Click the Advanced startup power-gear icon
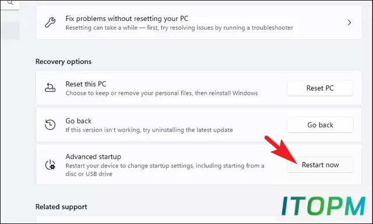373x224 pixels. [x=50, y=165]
